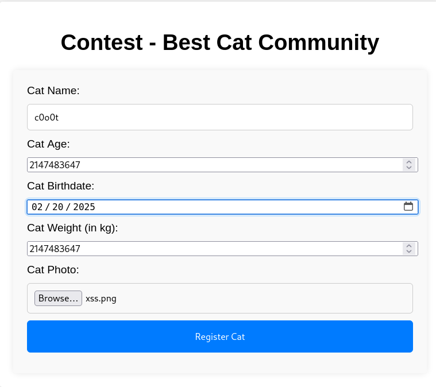Click the Cat Age: label
This screenshot has width=436, height=387.
click(48, 144)
